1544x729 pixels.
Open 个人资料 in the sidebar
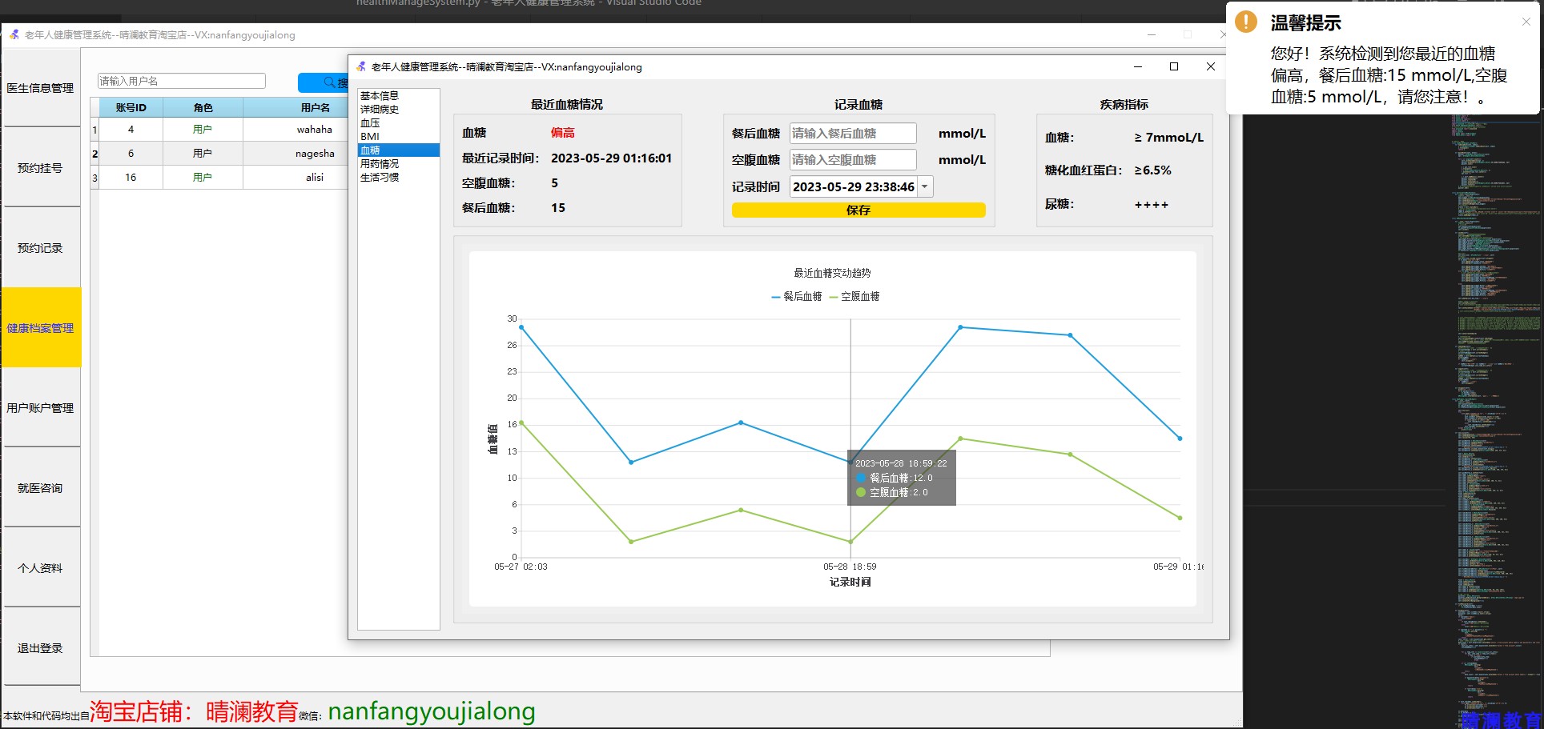(40, 568)
